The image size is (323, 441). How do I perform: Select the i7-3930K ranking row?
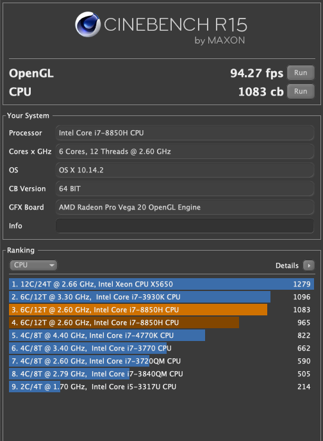point(161,297)
